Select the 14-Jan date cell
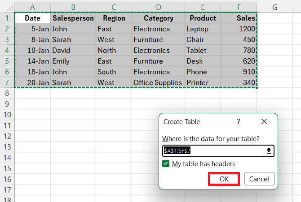 [x=32, y=61]
